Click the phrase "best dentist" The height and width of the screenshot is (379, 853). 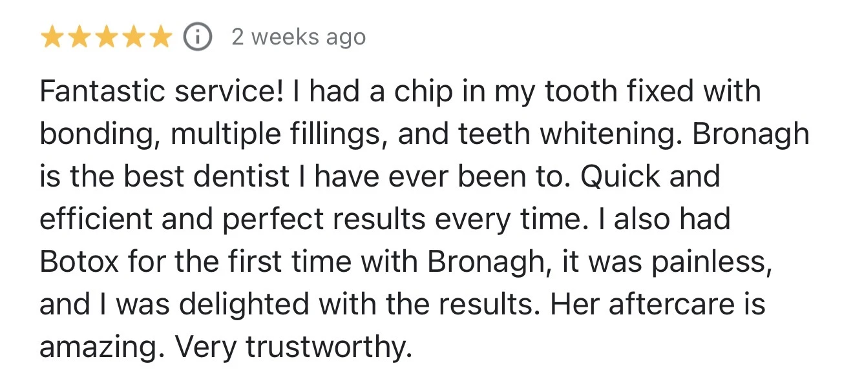coord(196,177)
